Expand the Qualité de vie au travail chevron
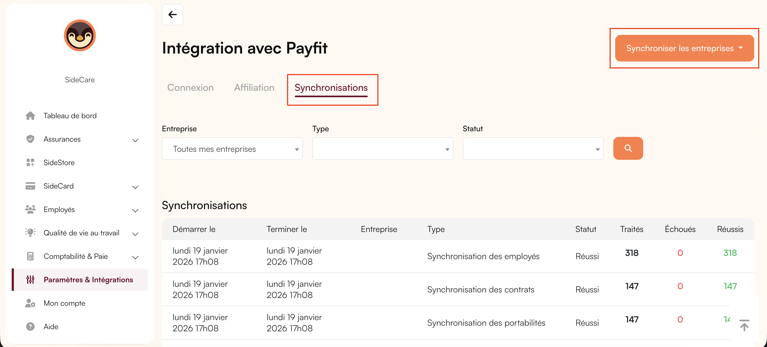This screenshot has width=767, height=347. coord(135,234)
